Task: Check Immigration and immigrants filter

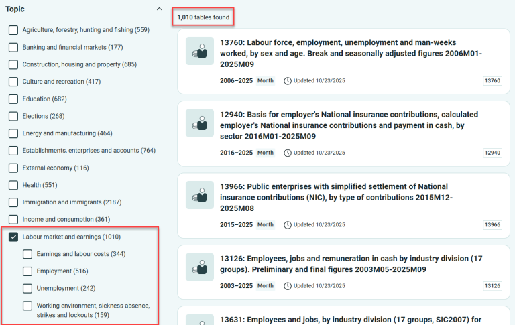Action: point(13,202)
